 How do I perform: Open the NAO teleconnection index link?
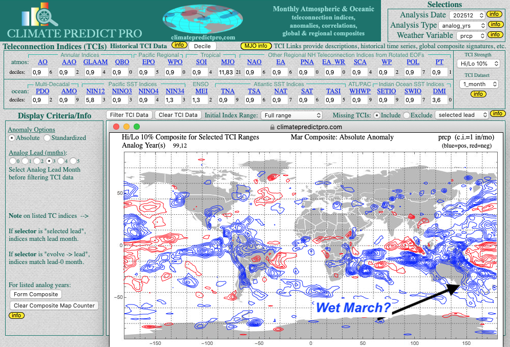tap(254, 62)
